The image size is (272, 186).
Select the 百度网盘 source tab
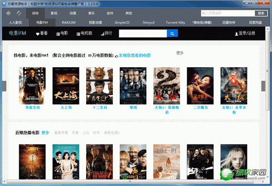255,23
